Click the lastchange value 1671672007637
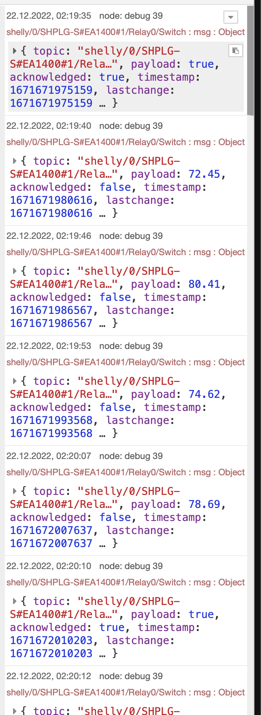This screenshot has width=261, height=715. 51,543
